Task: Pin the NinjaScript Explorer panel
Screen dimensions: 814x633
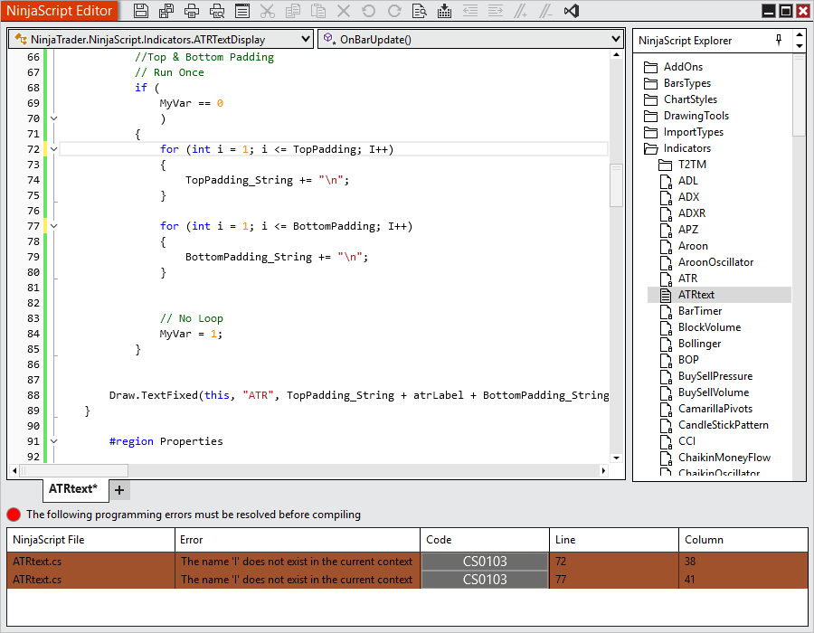Action: click(780, 40)
